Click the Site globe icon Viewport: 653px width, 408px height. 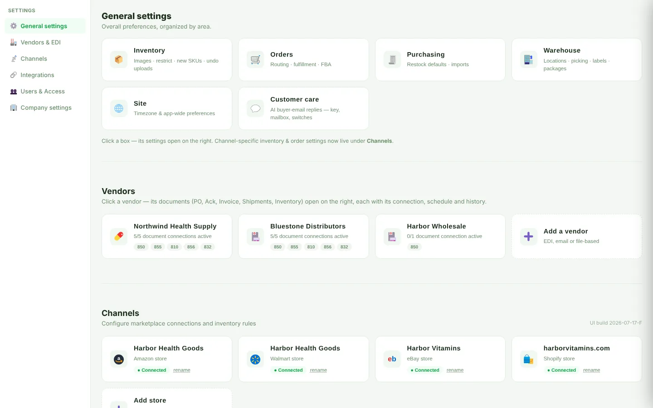click(x=119, y=108)
